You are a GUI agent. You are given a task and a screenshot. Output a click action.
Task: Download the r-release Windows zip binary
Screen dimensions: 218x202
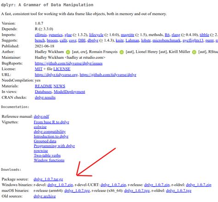(157, 185)
